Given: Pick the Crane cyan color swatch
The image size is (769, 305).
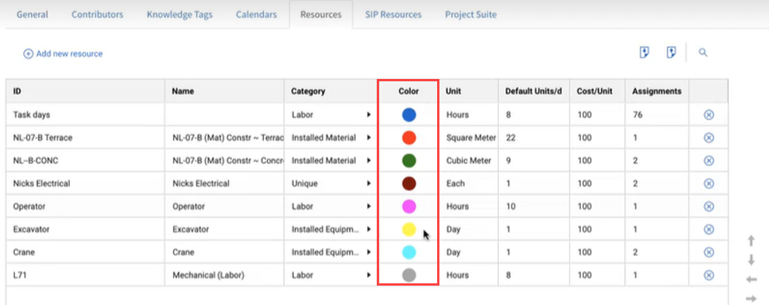Looking at the screenshot, I should (x=409, y=252).
